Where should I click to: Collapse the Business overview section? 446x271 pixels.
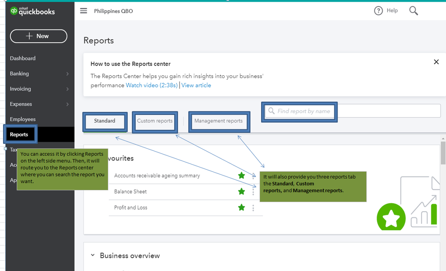tap(93, 255)
